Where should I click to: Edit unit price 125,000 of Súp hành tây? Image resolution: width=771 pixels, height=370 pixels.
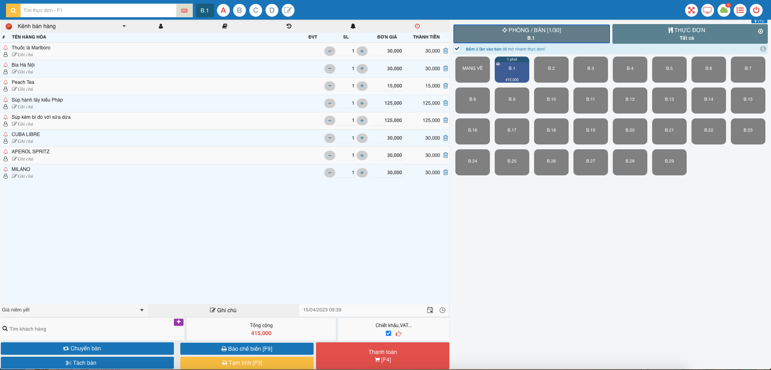pos(388,103)
